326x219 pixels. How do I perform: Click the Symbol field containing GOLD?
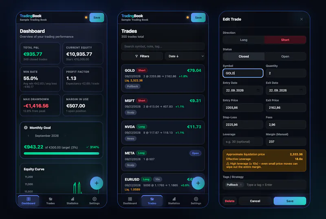tap(243, 73)
